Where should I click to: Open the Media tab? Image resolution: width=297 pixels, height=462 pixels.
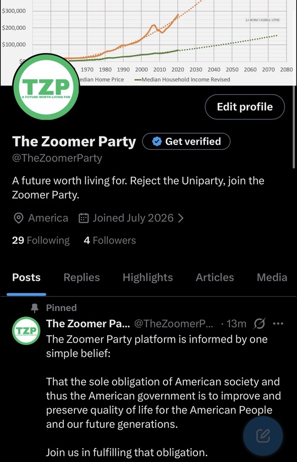coord(272,278)
